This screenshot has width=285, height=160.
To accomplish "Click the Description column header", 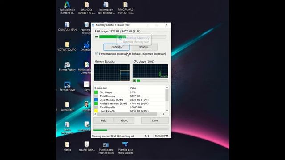I will [x=101, y=88].
